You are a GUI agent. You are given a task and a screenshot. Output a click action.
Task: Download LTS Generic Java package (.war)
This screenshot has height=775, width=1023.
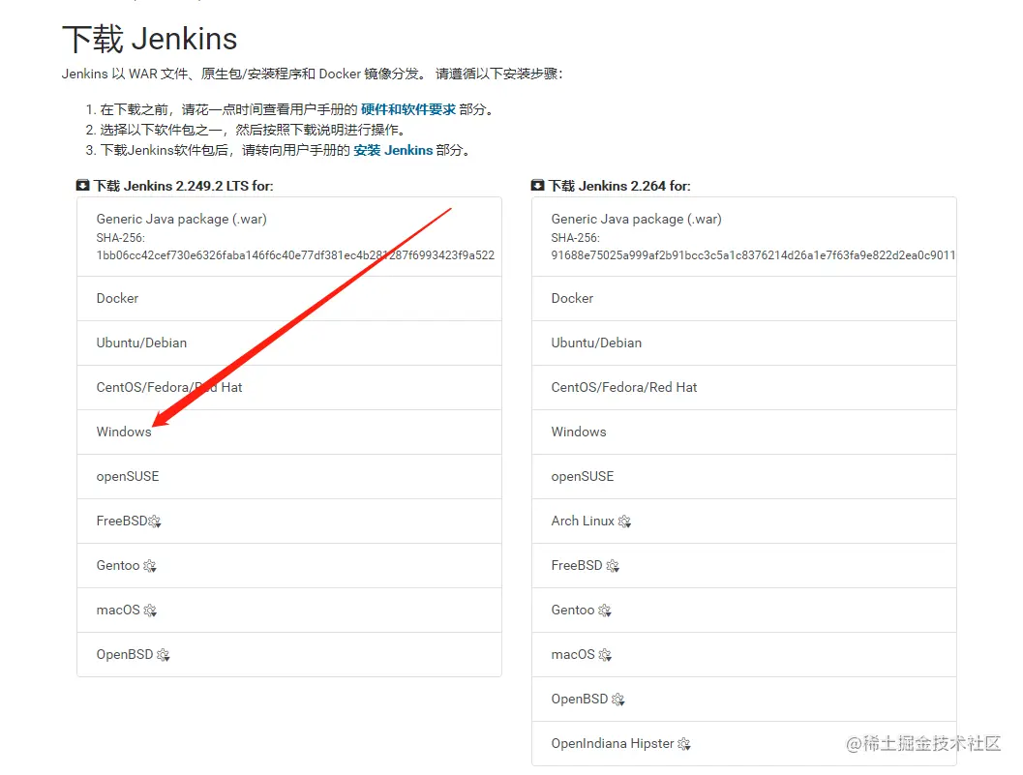pos(289,236)
